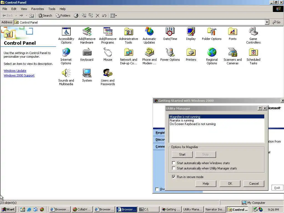Click the Search toolbar button

(45, 16)
